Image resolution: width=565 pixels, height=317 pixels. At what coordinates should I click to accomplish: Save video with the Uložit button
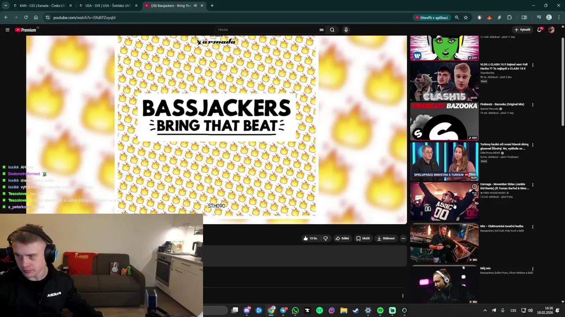(363, 238)
